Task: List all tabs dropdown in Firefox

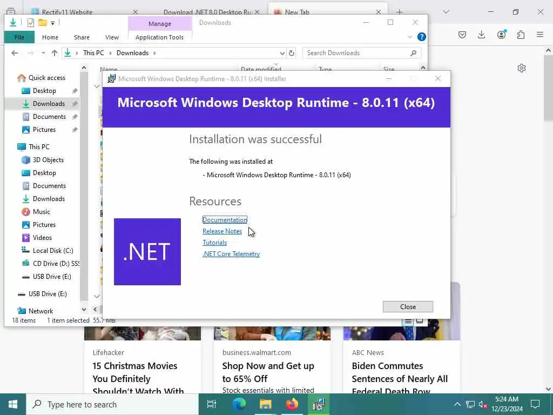Action: tap(446, 12)
